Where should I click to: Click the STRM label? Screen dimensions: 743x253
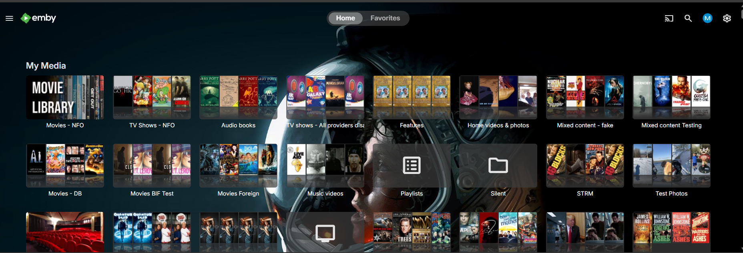coord(585,194)
